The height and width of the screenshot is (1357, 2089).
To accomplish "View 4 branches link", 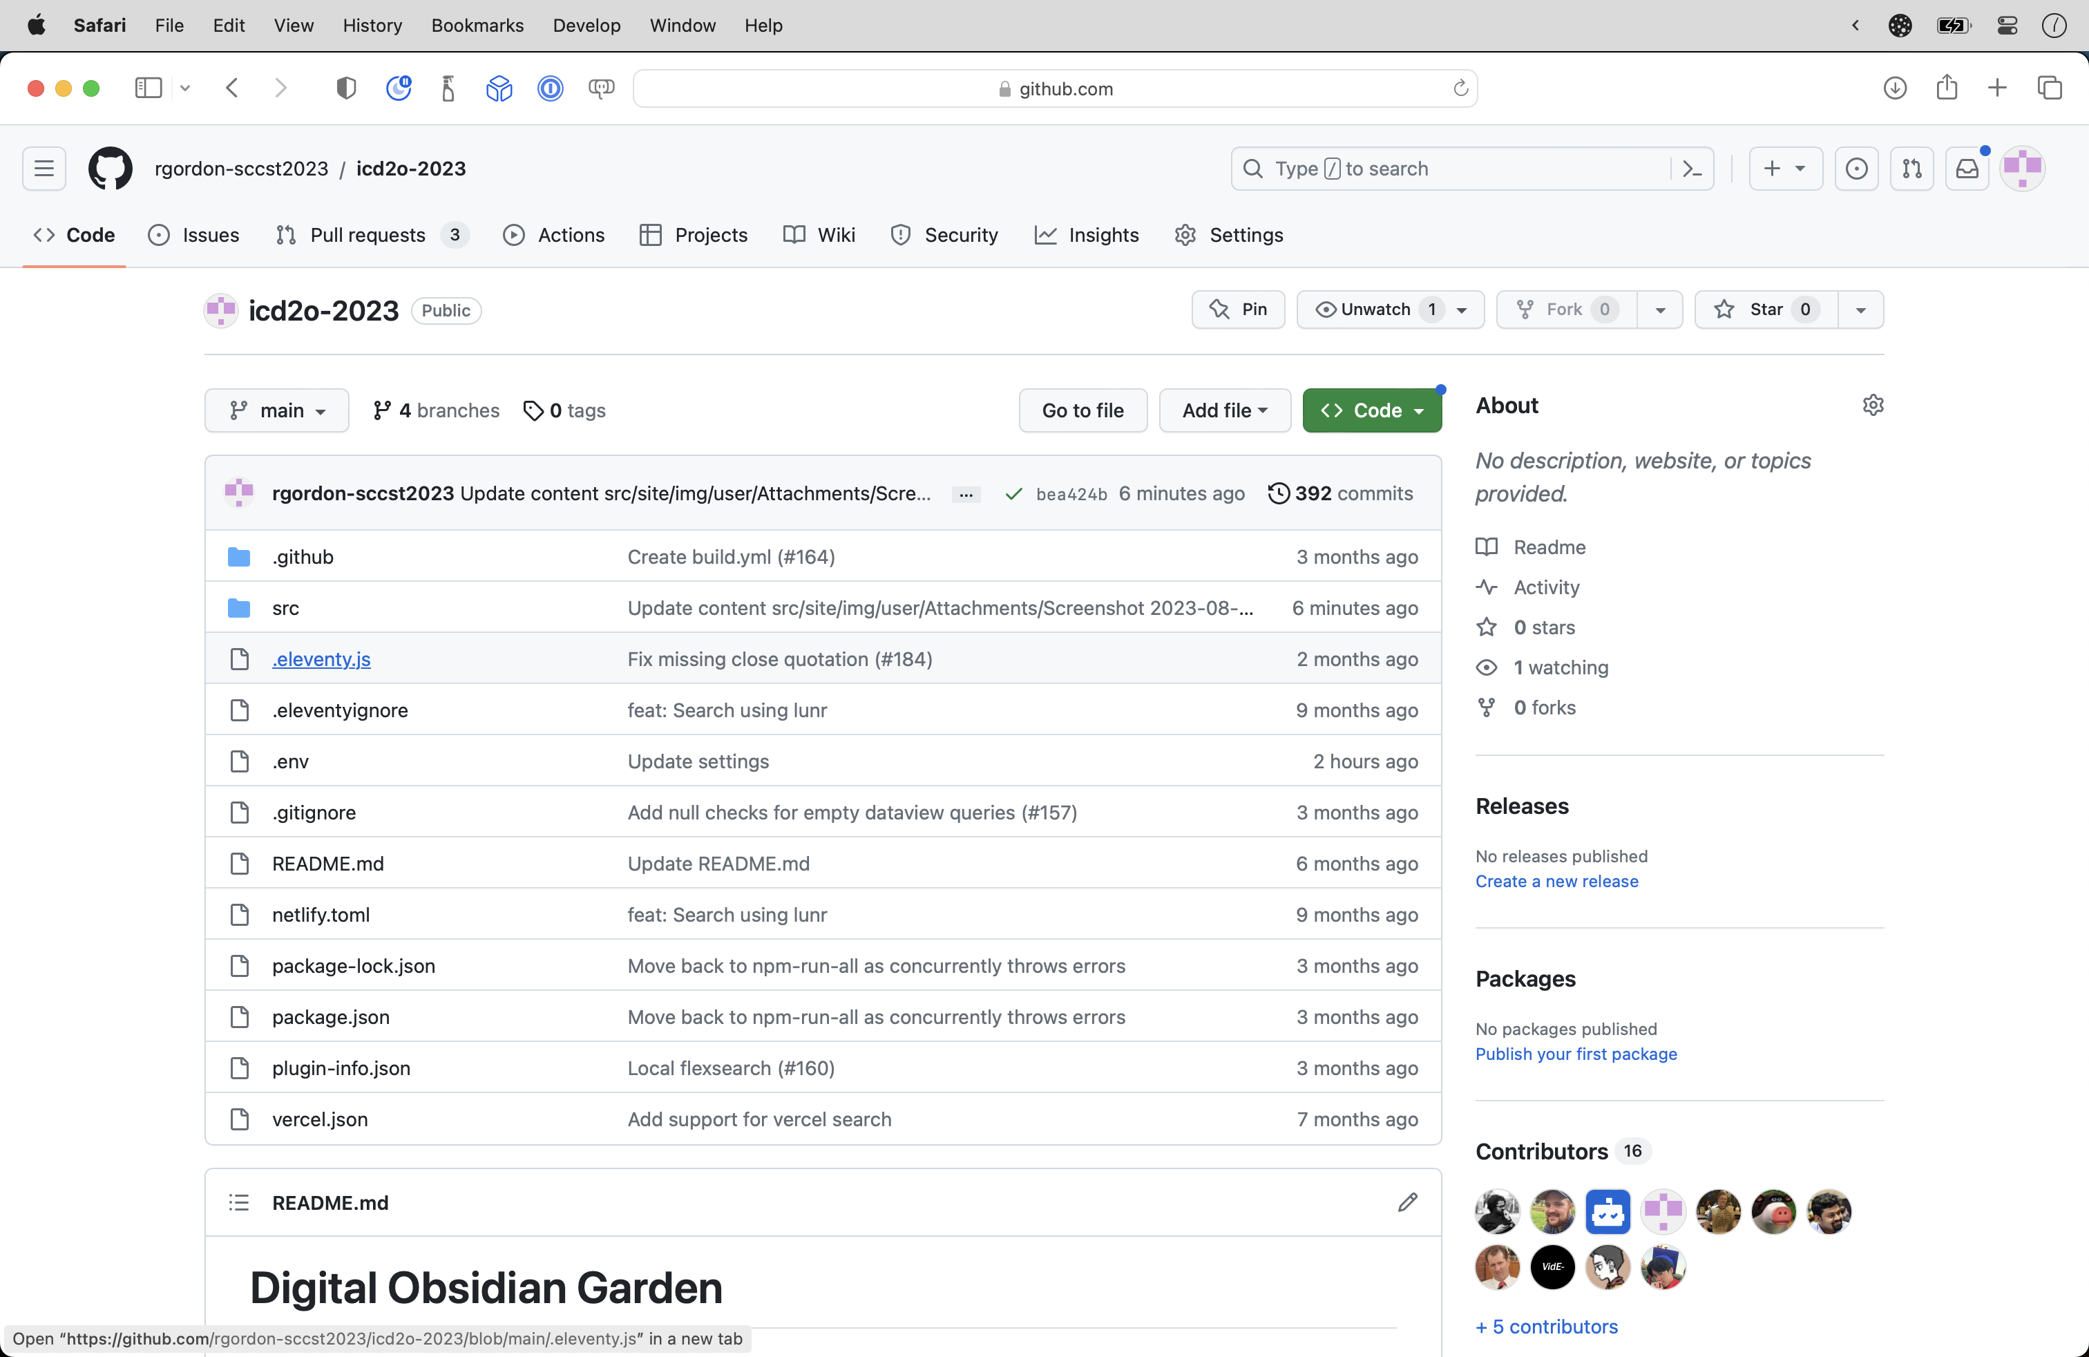I will [436, 411].
